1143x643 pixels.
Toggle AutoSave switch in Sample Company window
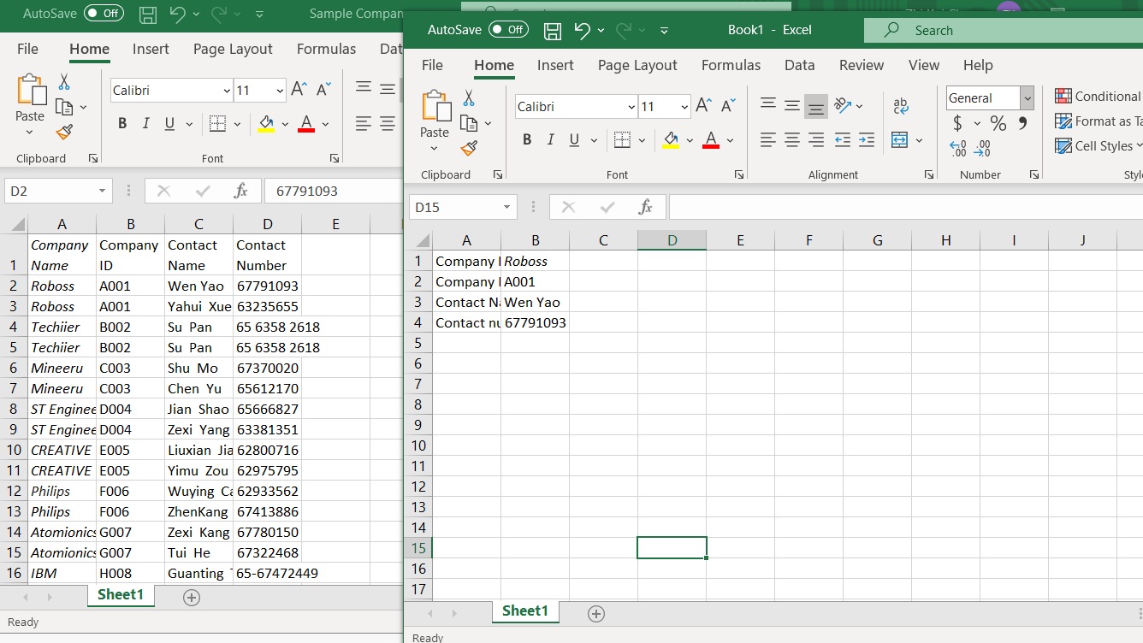(x=104, y=14)
